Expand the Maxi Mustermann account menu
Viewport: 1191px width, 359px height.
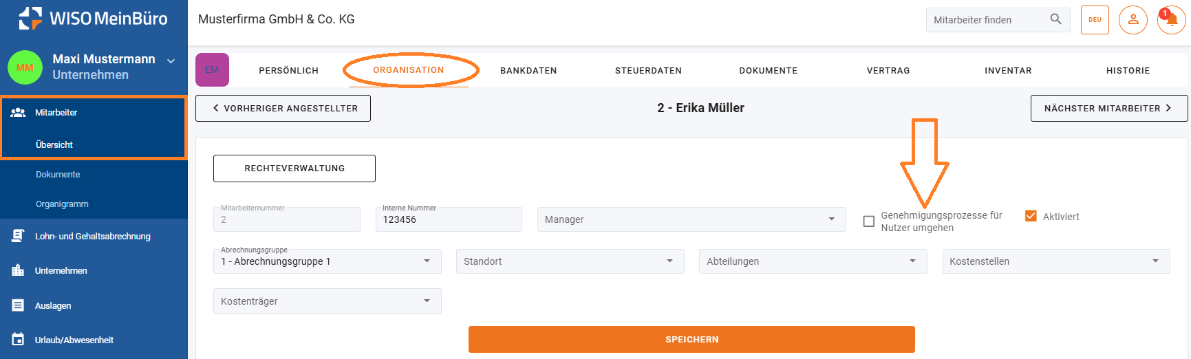pos(171,61)
